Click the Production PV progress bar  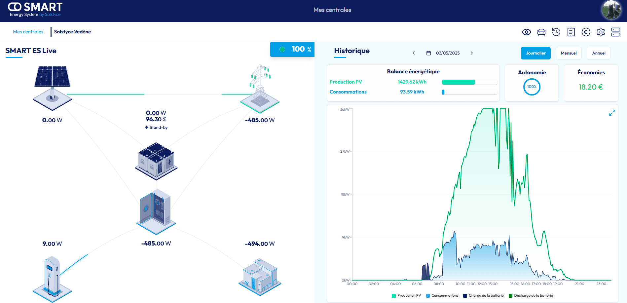click(x=469, y=82)
